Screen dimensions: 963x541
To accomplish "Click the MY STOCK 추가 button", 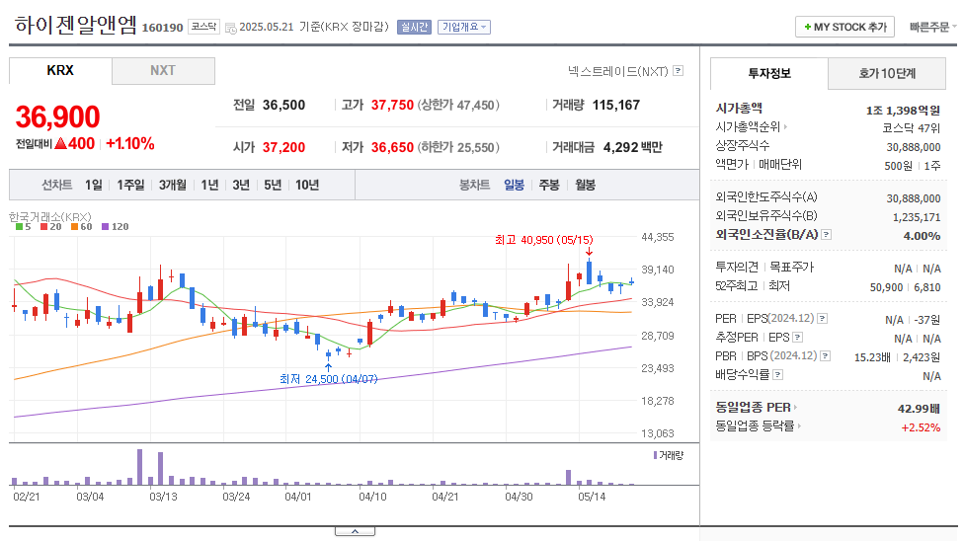I will 844,27.
